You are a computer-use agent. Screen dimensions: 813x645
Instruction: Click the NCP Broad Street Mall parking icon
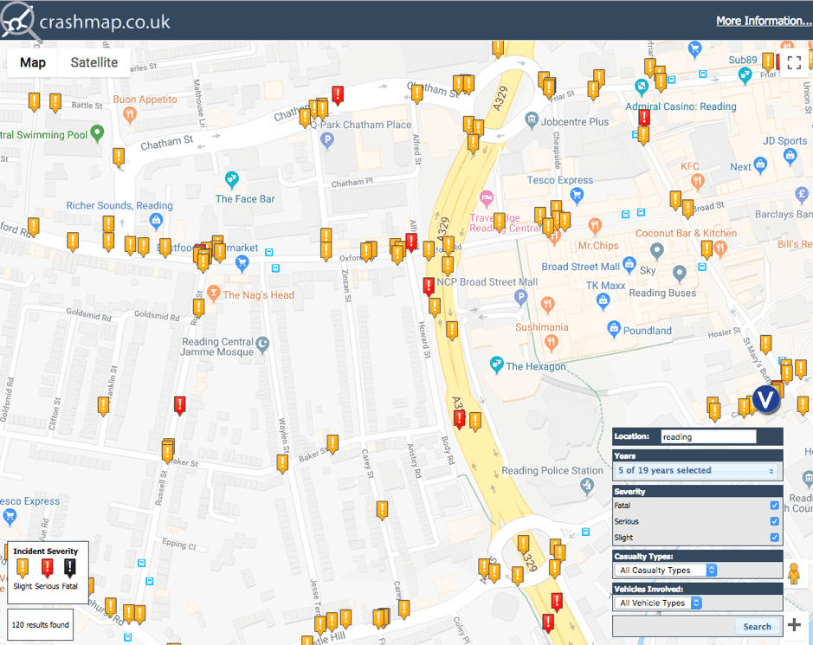(520, 297)
